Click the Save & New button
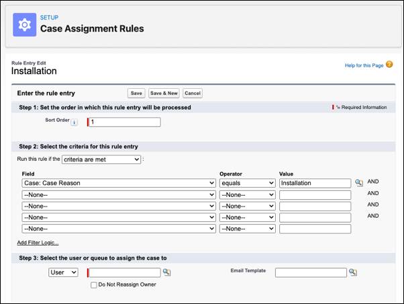404x304 pixels. click(164, 93)
